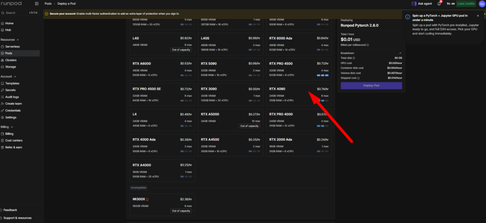Select the RTX 2000 Ada GPU card
This screenshot has height=223, width=486.
pyautogui.click(x=299, y=145)
